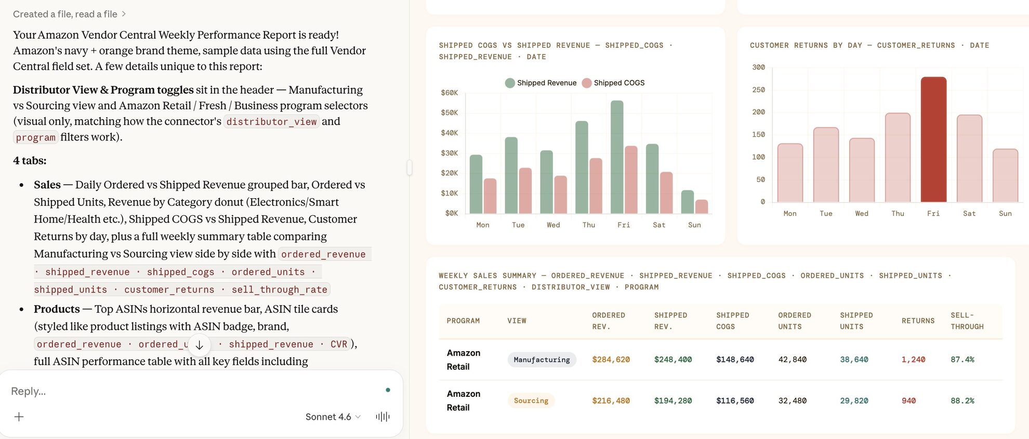This screenshot has height=439, width=1029.
Task: Click the SHIPPED COGS column header in table
Action: pyautogui.click(x=733, y=321)
